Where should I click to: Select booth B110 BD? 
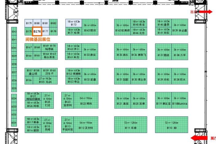(171, 124)
